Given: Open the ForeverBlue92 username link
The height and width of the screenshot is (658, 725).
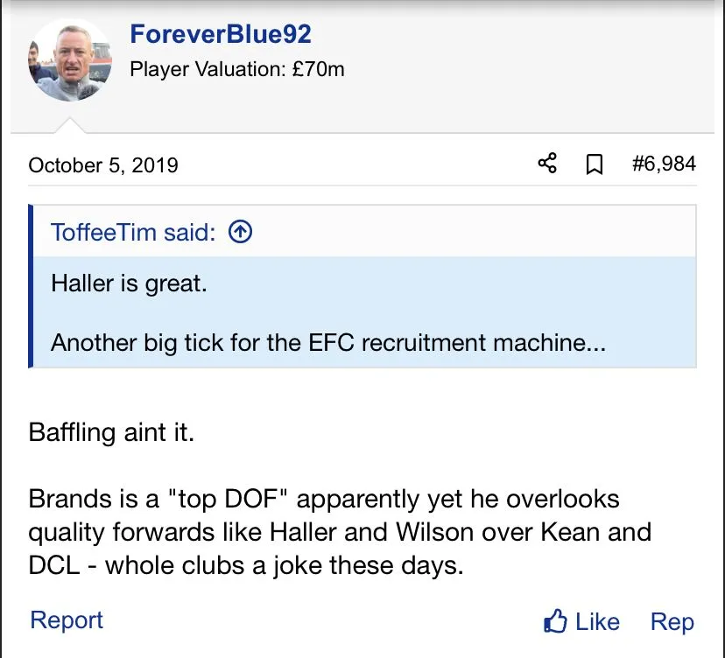Looking at the screenshot, I should (220, 34).
